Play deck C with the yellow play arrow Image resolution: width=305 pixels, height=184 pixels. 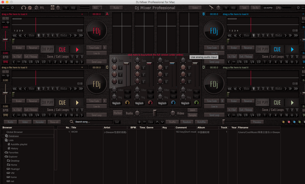click(77, 102)
